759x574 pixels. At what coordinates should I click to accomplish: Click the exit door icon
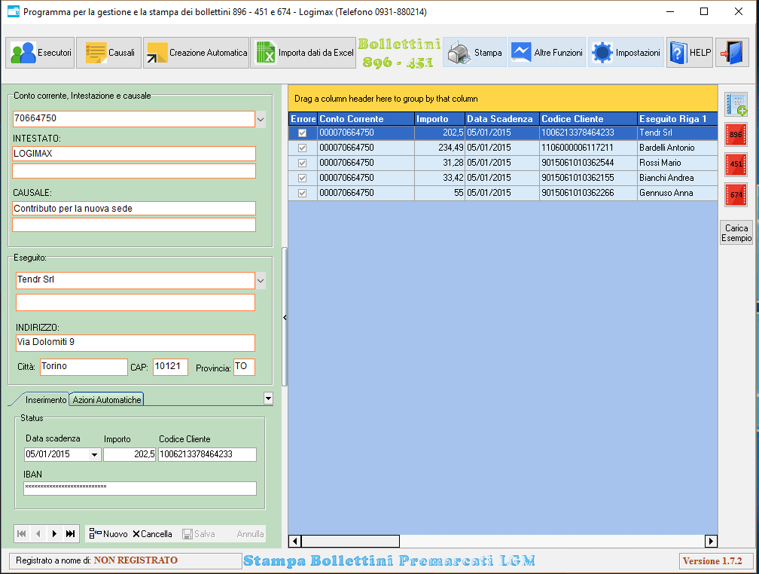pyautogui.click(x=732, y=52)
